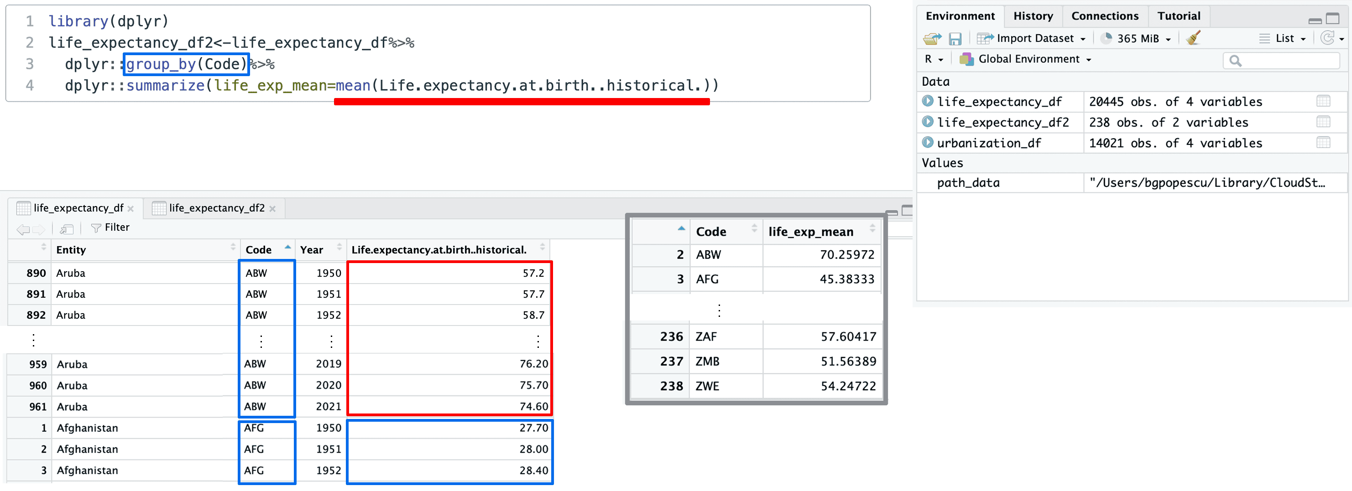1352x491 pixels.
Task: Click the show in new window icon
Action: coord(67,228)
